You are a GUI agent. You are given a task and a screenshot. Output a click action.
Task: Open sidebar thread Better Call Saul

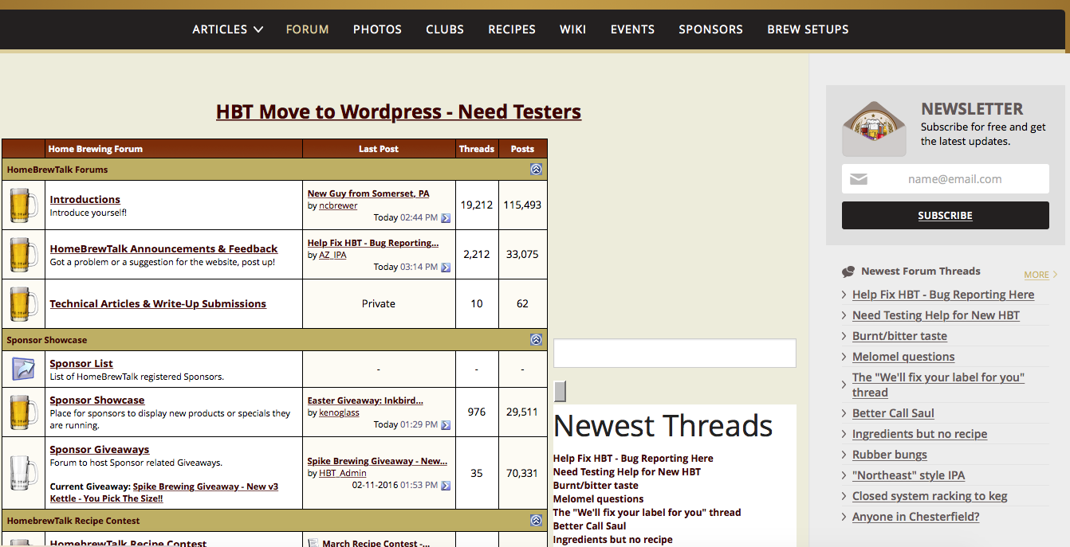[x=893, y=413]
